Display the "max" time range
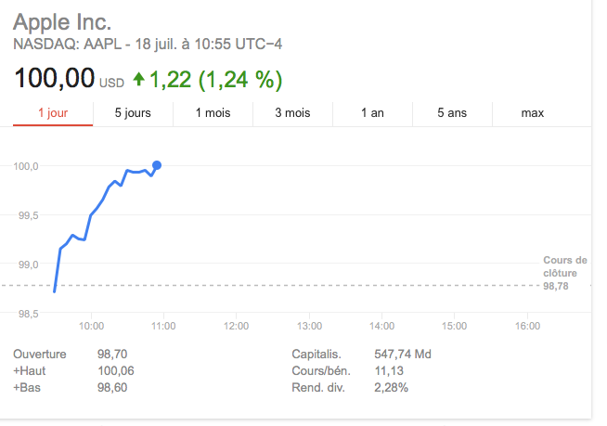 click(533, 113)
